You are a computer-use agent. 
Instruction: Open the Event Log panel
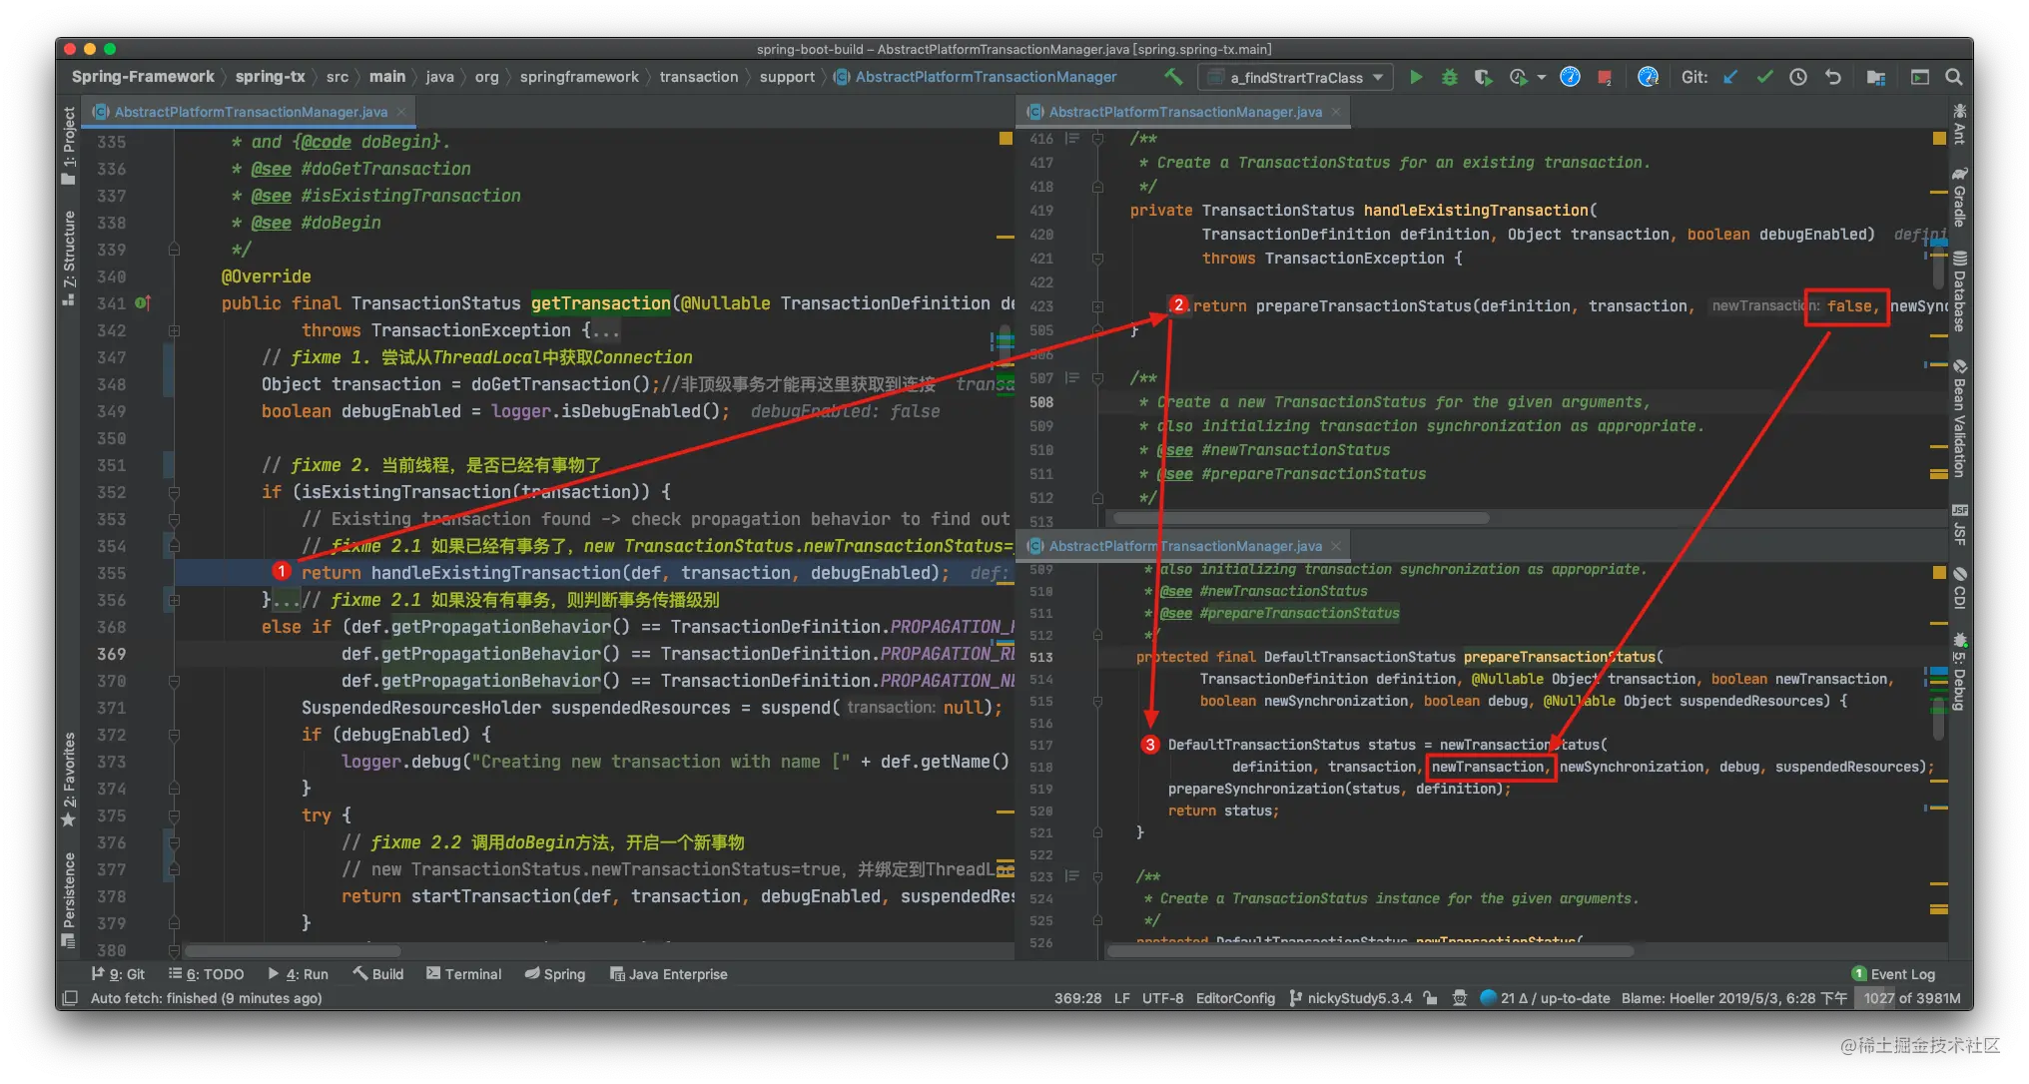click(1893, 974)
